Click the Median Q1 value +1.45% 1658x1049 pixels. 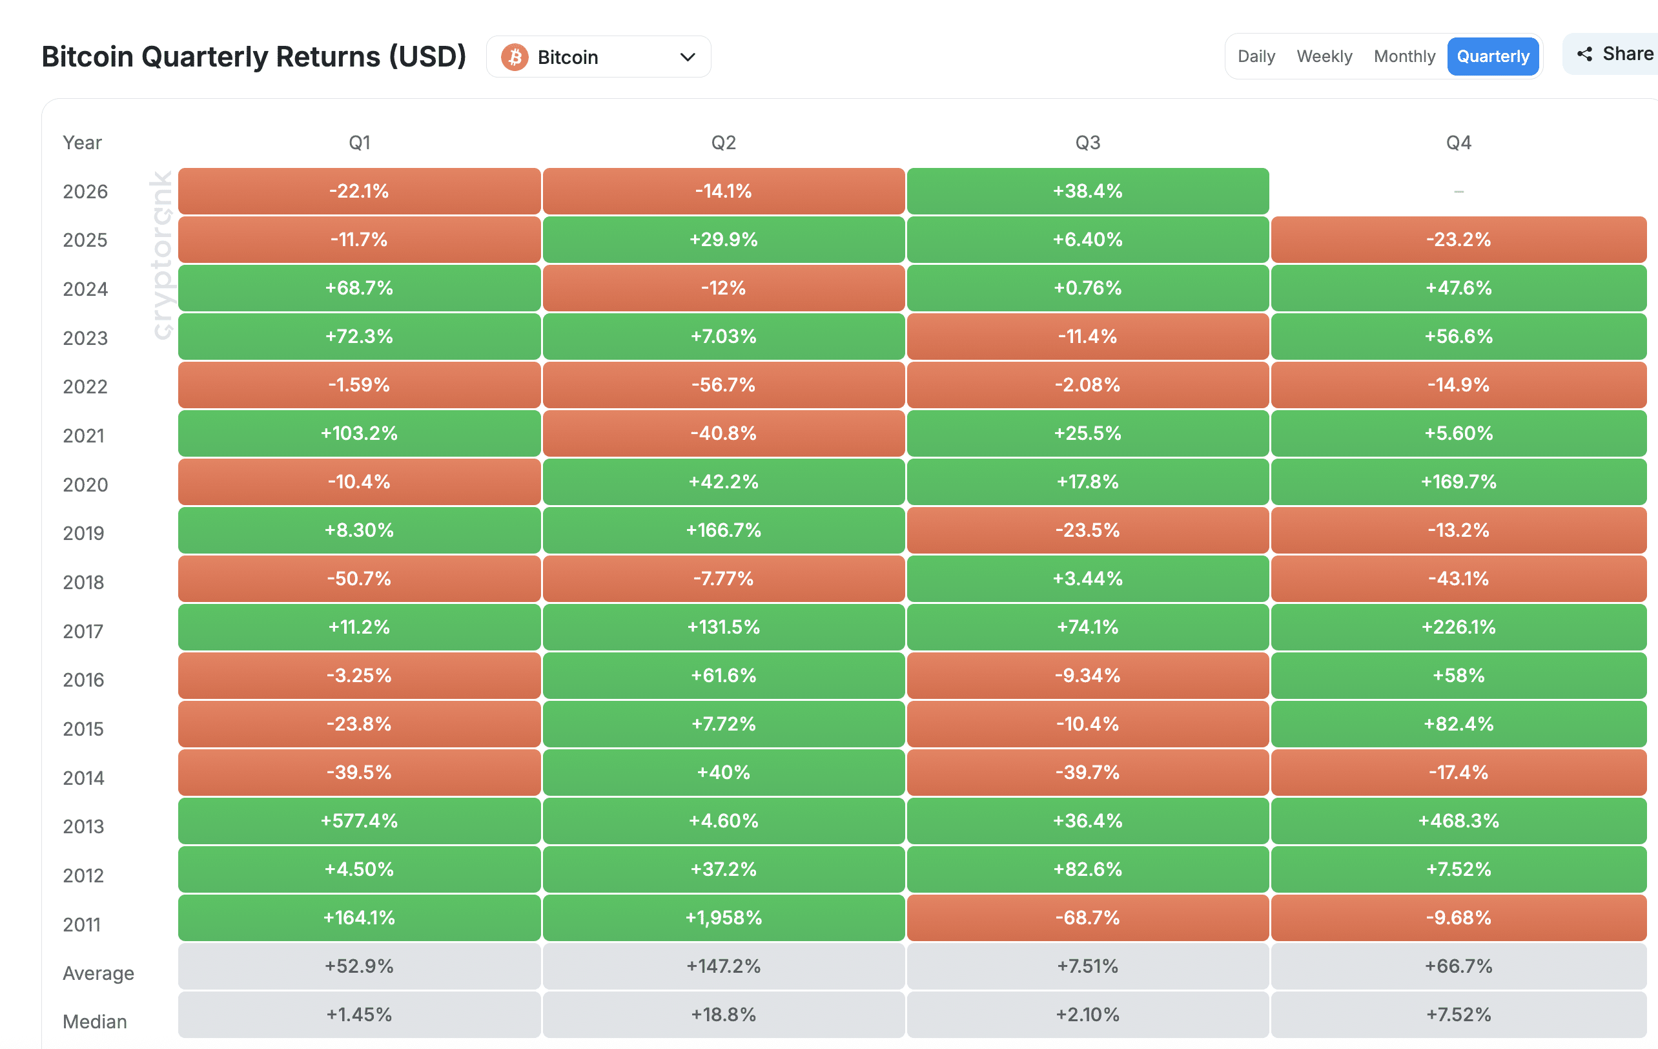pos(360,1015)
